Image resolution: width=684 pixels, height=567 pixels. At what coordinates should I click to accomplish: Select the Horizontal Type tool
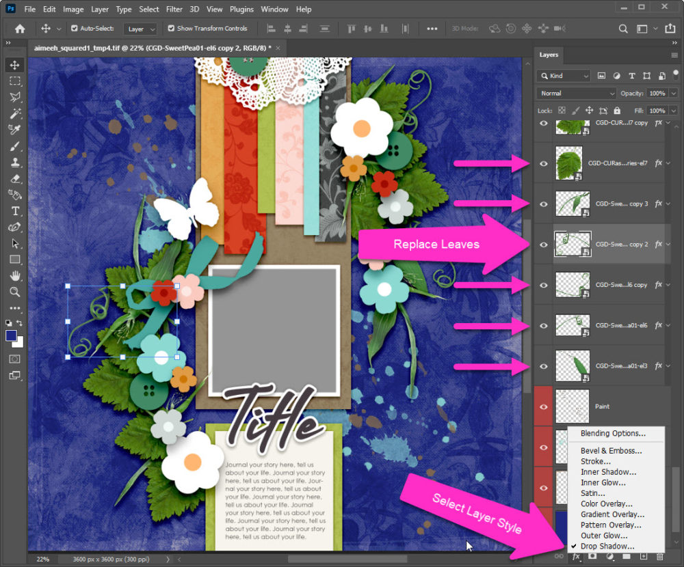click(x=15, y=211)
